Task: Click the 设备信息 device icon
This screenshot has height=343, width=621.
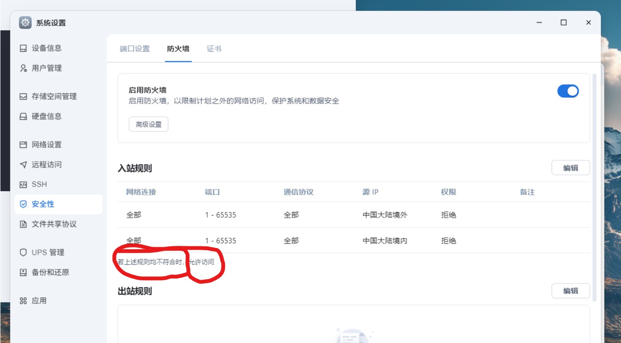Action: pyautogui.click(x=23, y=48)
